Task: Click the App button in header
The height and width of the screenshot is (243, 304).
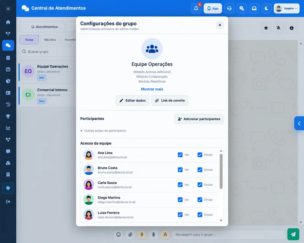Action: point(213,8)
